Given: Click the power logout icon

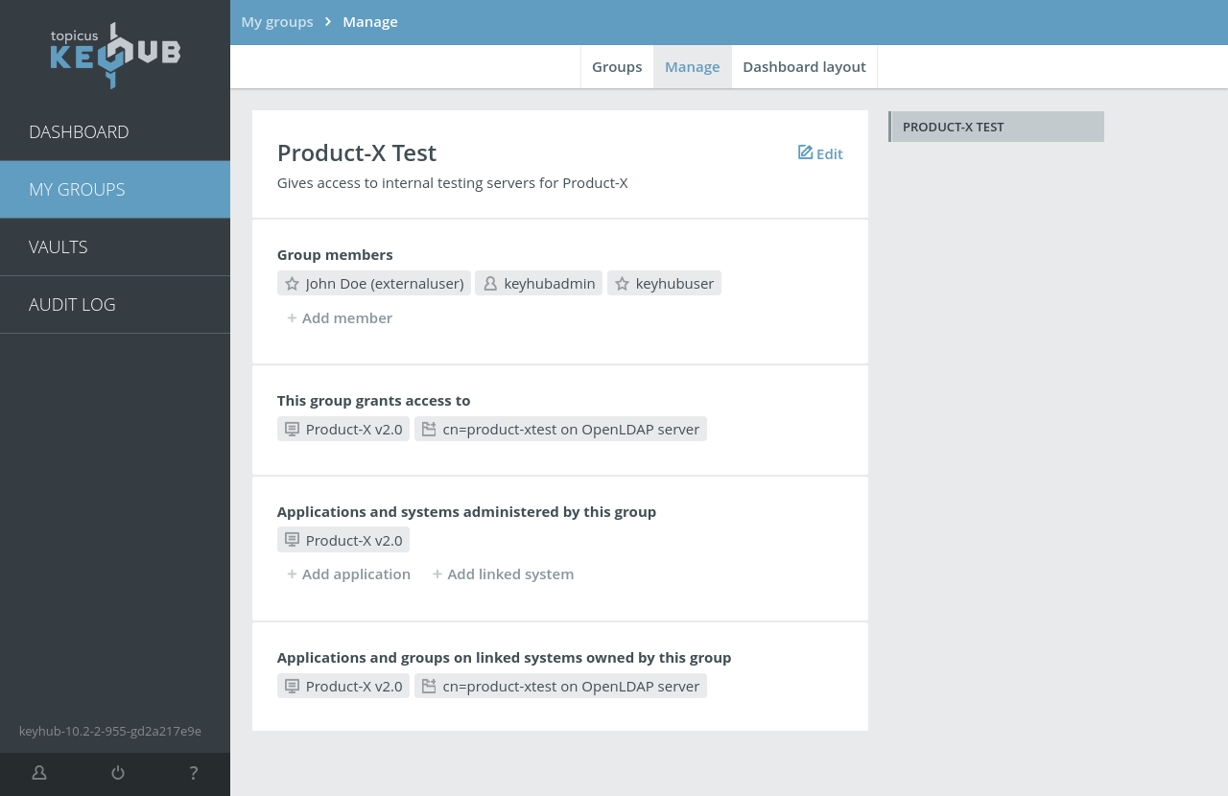Looking at the screenshot, I should pyautogui.click(x=118, y=773).
